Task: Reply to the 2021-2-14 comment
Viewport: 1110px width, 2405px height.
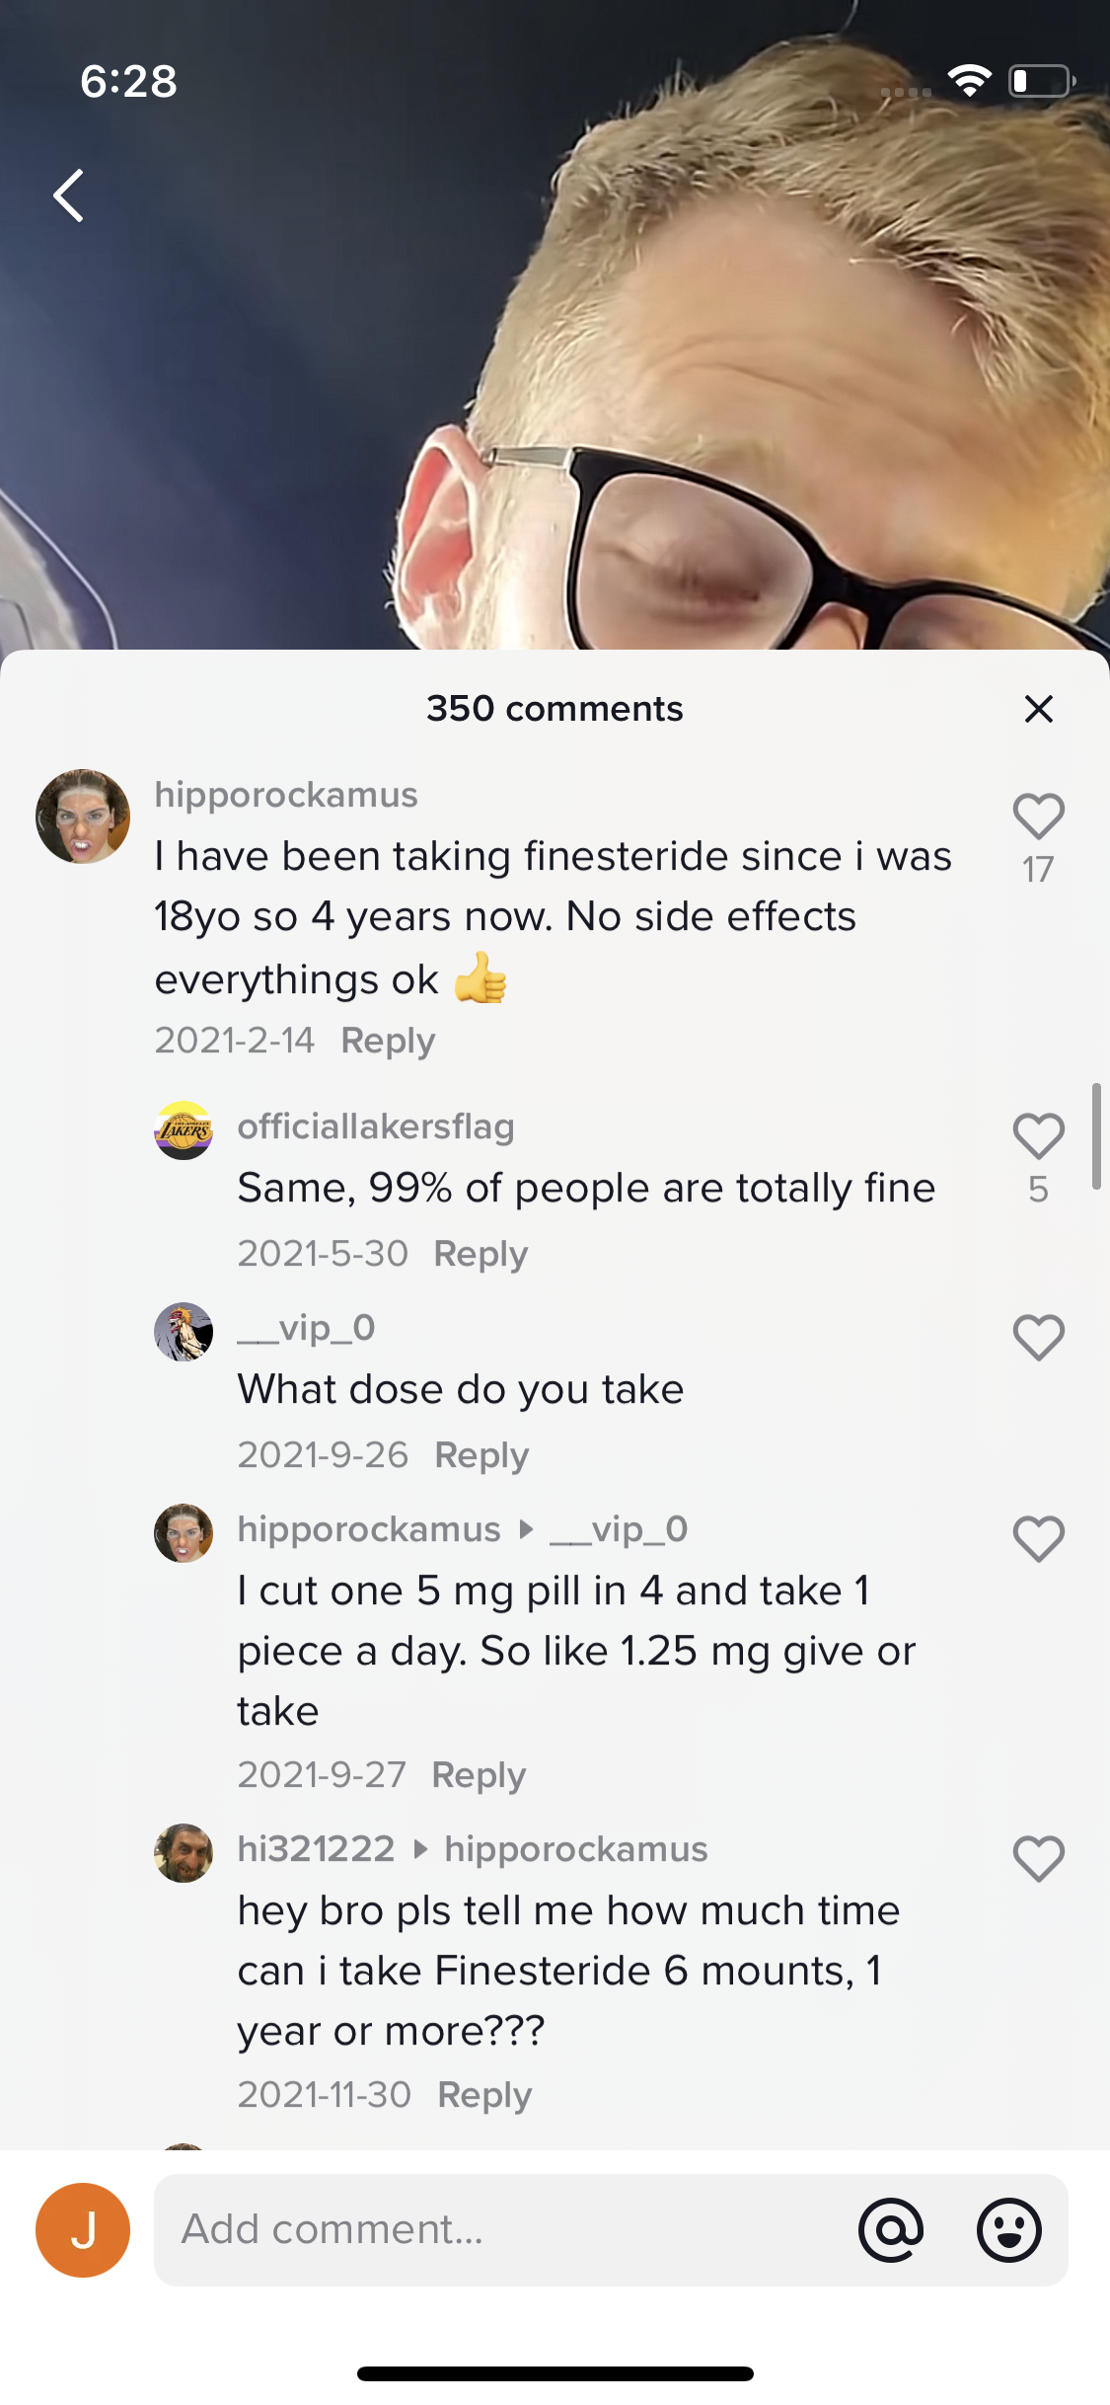Action: (x=388, y=1041)
